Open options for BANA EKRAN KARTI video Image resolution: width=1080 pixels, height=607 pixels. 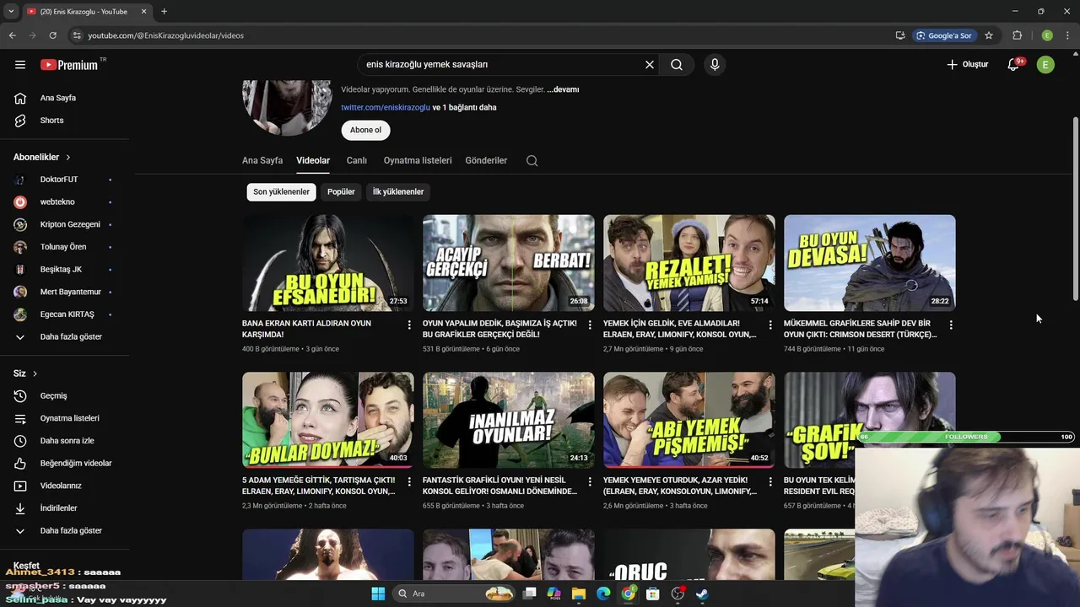point(409,325)
